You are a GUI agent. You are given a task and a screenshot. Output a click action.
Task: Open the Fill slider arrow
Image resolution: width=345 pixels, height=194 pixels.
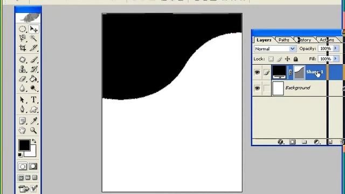335,59
